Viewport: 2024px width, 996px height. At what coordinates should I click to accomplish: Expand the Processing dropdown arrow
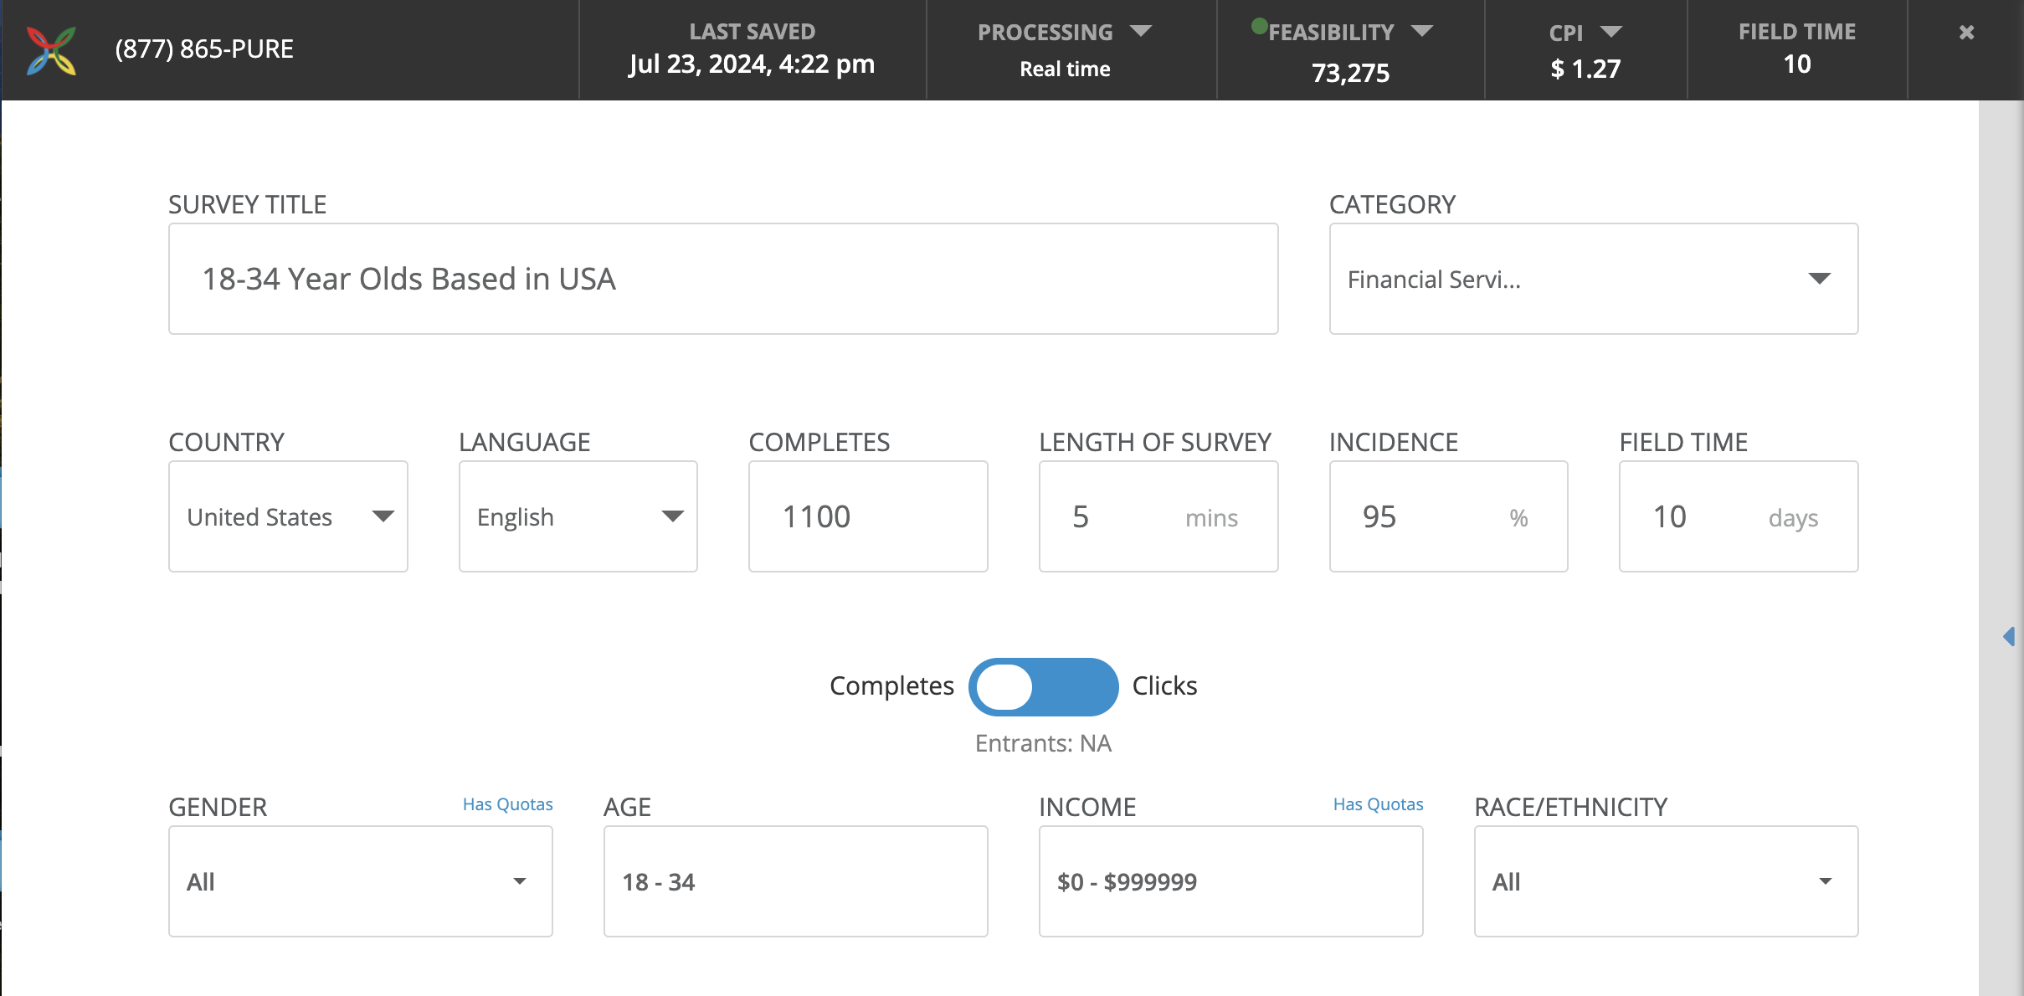(x=1141, y=32)
